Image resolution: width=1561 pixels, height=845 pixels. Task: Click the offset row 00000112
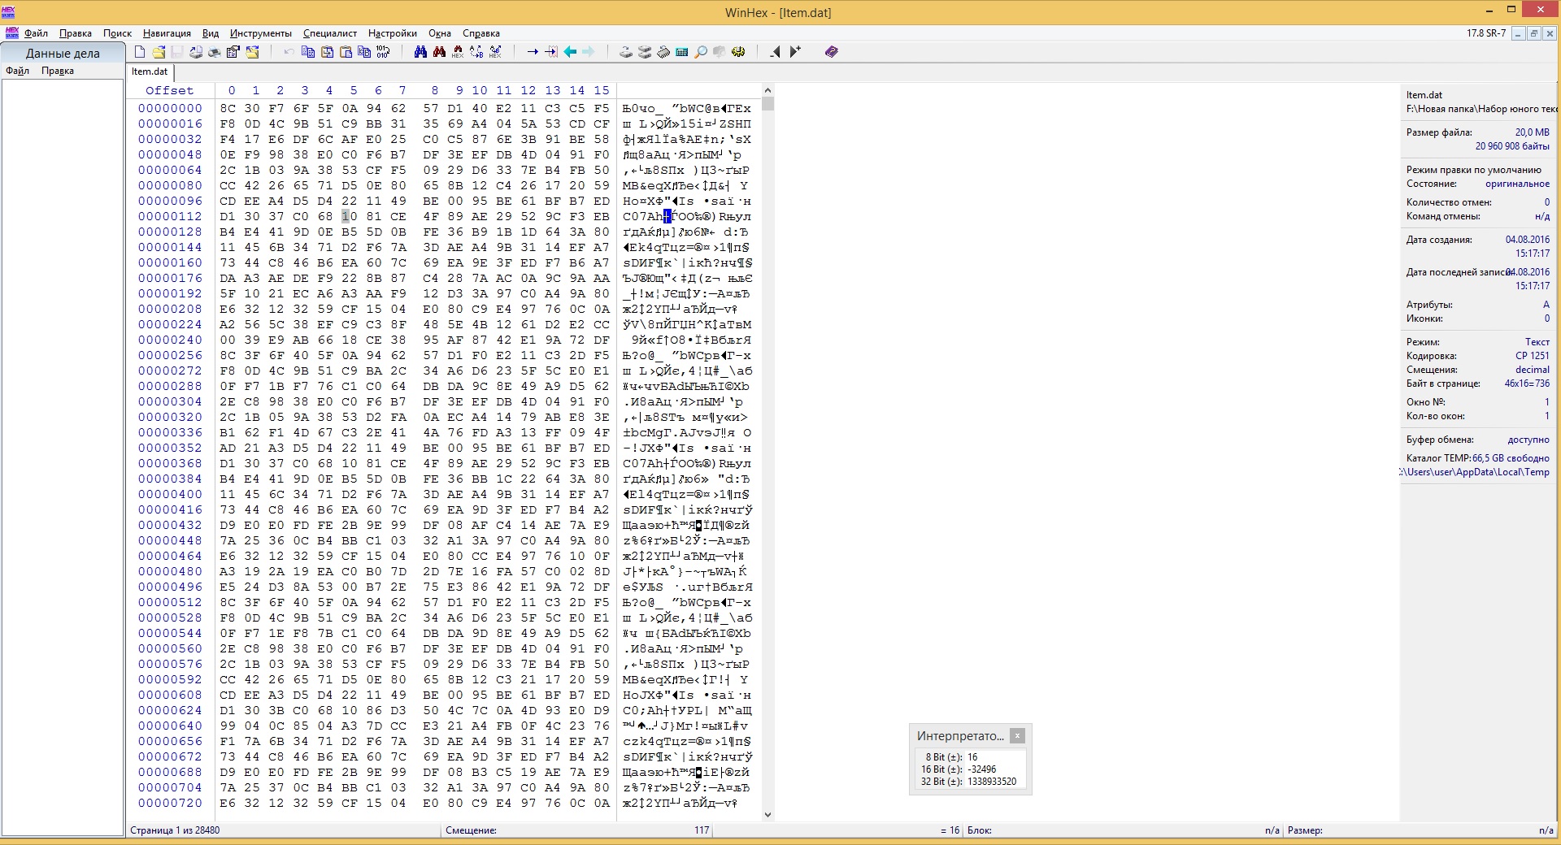170,216
